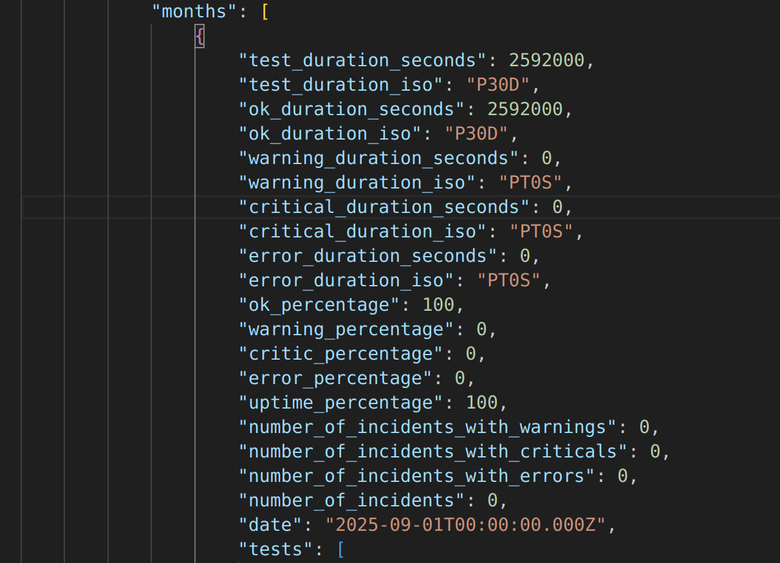Click the "number_of_incidents_with_errors" key
Viewport: 780px width, 563px height.
point(416,476)
